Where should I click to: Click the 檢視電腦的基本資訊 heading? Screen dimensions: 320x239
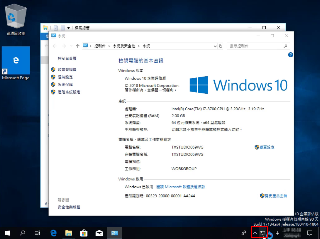point(141,61)
